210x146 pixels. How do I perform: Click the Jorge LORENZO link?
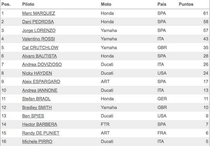point(39,30)
